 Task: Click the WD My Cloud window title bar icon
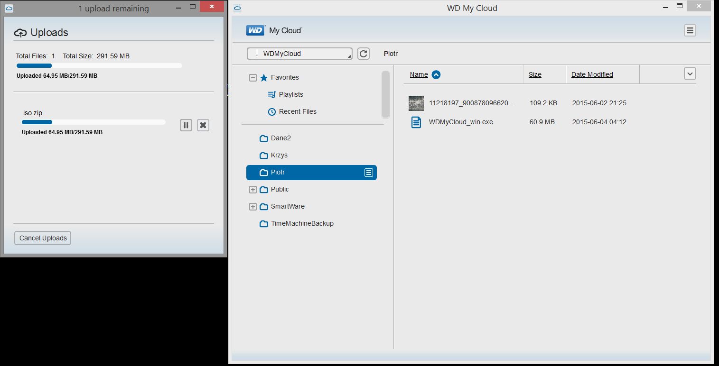(x=237, y=8)
